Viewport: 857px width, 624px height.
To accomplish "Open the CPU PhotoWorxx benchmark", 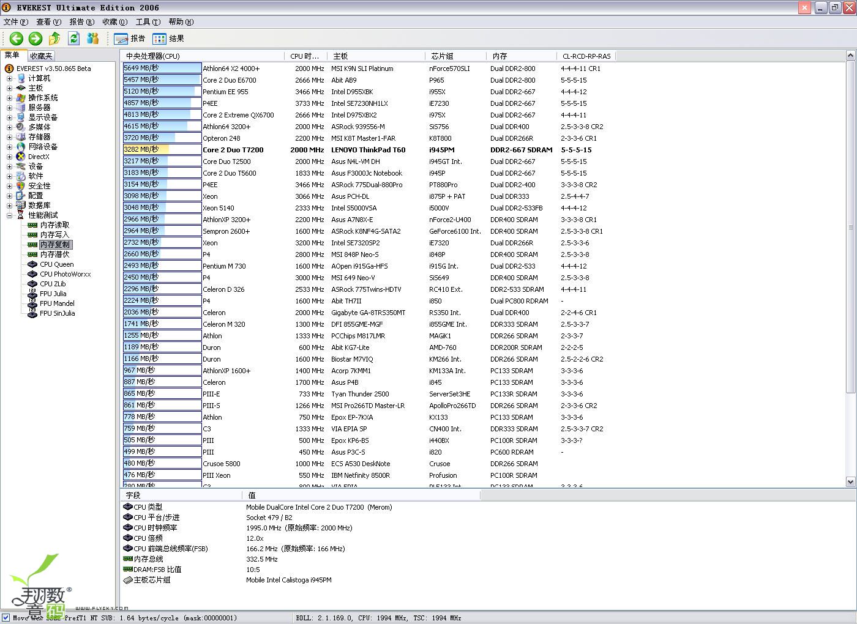I will (65, 274).
